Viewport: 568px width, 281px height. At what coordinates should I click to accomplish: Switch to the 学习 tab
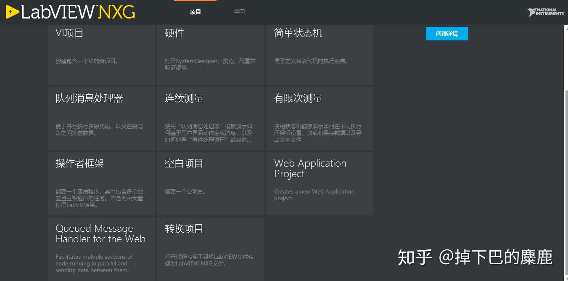(x=239, y=12)
